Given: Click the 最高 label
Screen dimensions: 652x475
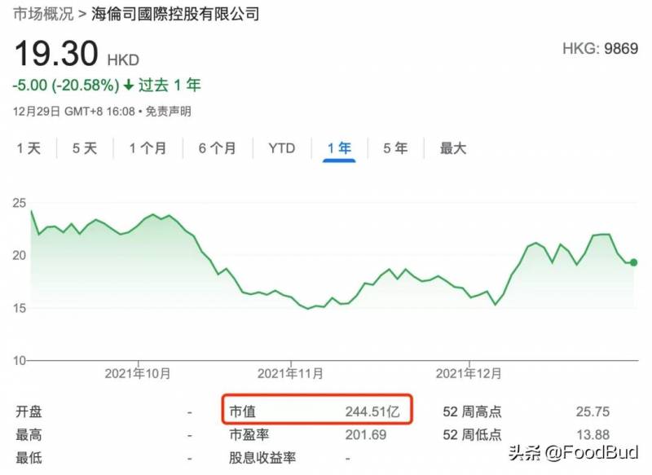Looking at the screenshot, I should pyautogui.click(x=29, y=435).
